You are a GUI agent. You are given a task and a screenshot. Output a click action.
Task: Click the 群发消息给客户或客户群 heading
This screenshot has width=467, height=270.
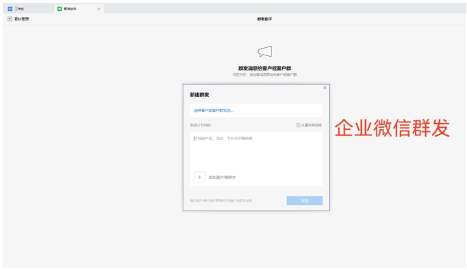[264, 68]
